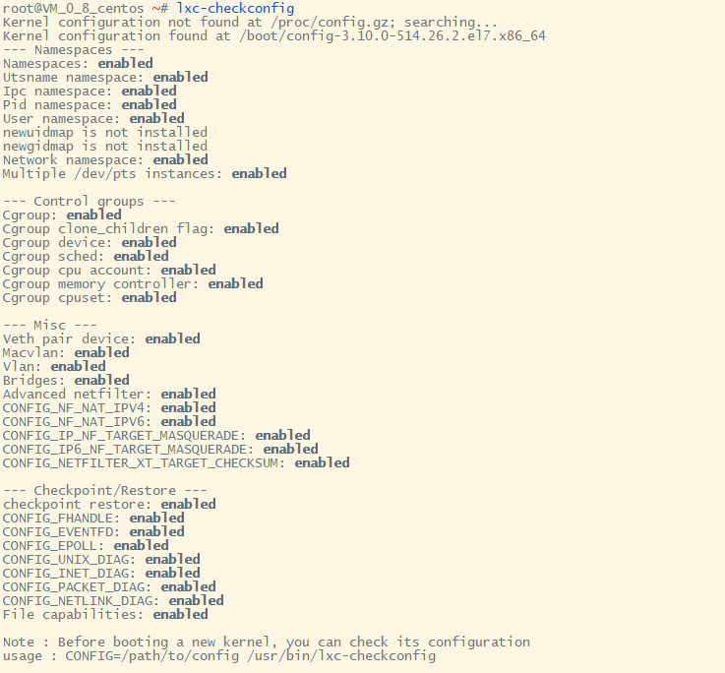Click the CONFIG_NF_NAT_IPV6 entry
The height and width of the screenshot is (673, 725).
(109, 421)
